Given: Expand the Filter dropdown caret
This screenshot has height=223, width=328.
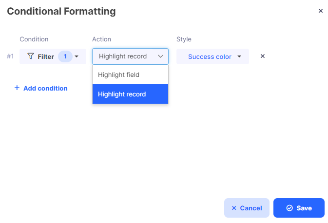Looking at the screenshot, I should (x=77, y=56).
